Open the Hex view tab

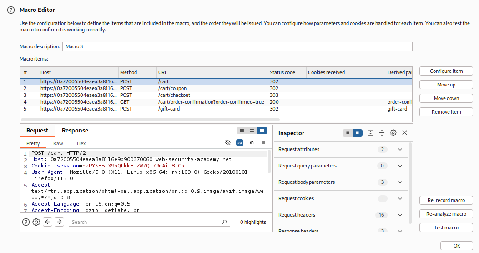click(x=81, y=143)
